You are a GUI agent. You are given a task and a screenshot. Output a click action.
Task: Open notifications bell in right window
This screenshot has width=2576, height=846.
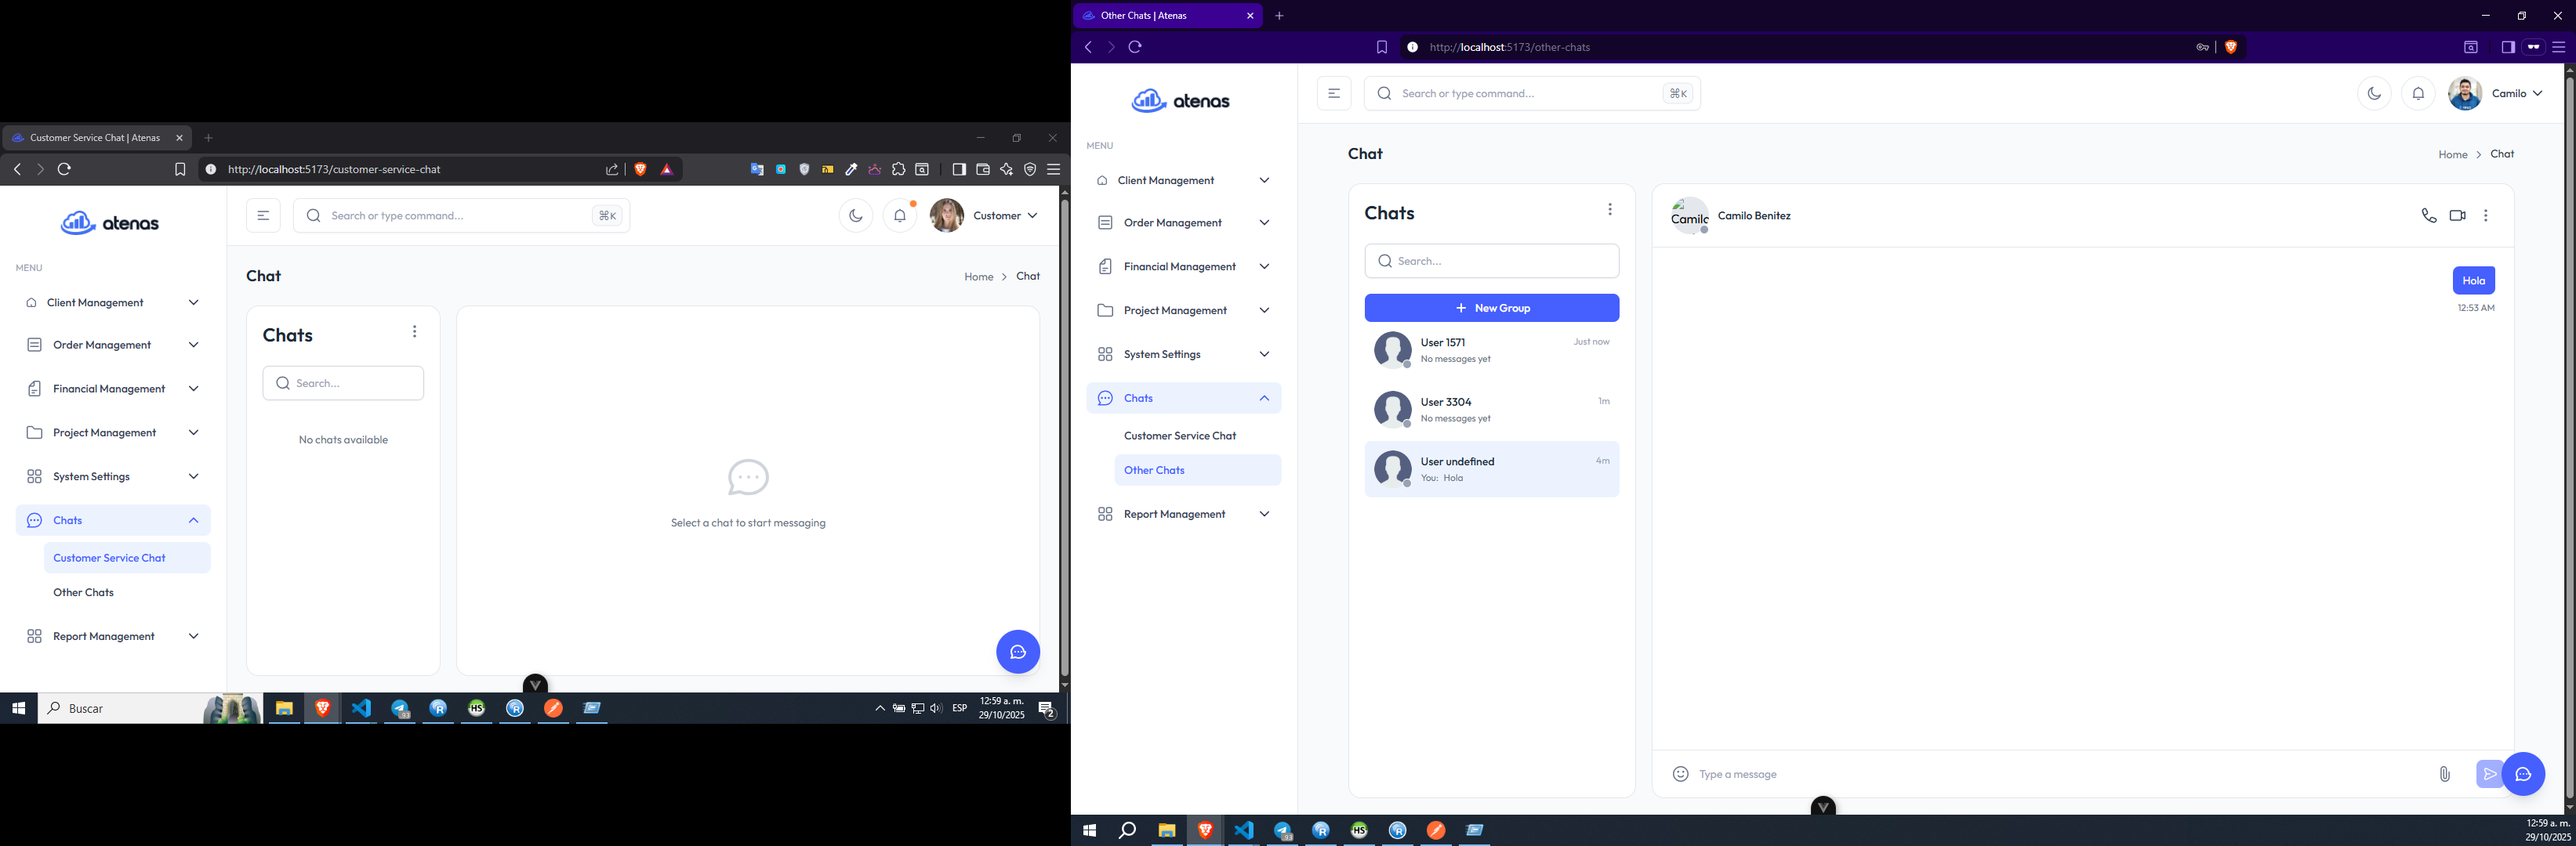click(x=2418, y=94)
